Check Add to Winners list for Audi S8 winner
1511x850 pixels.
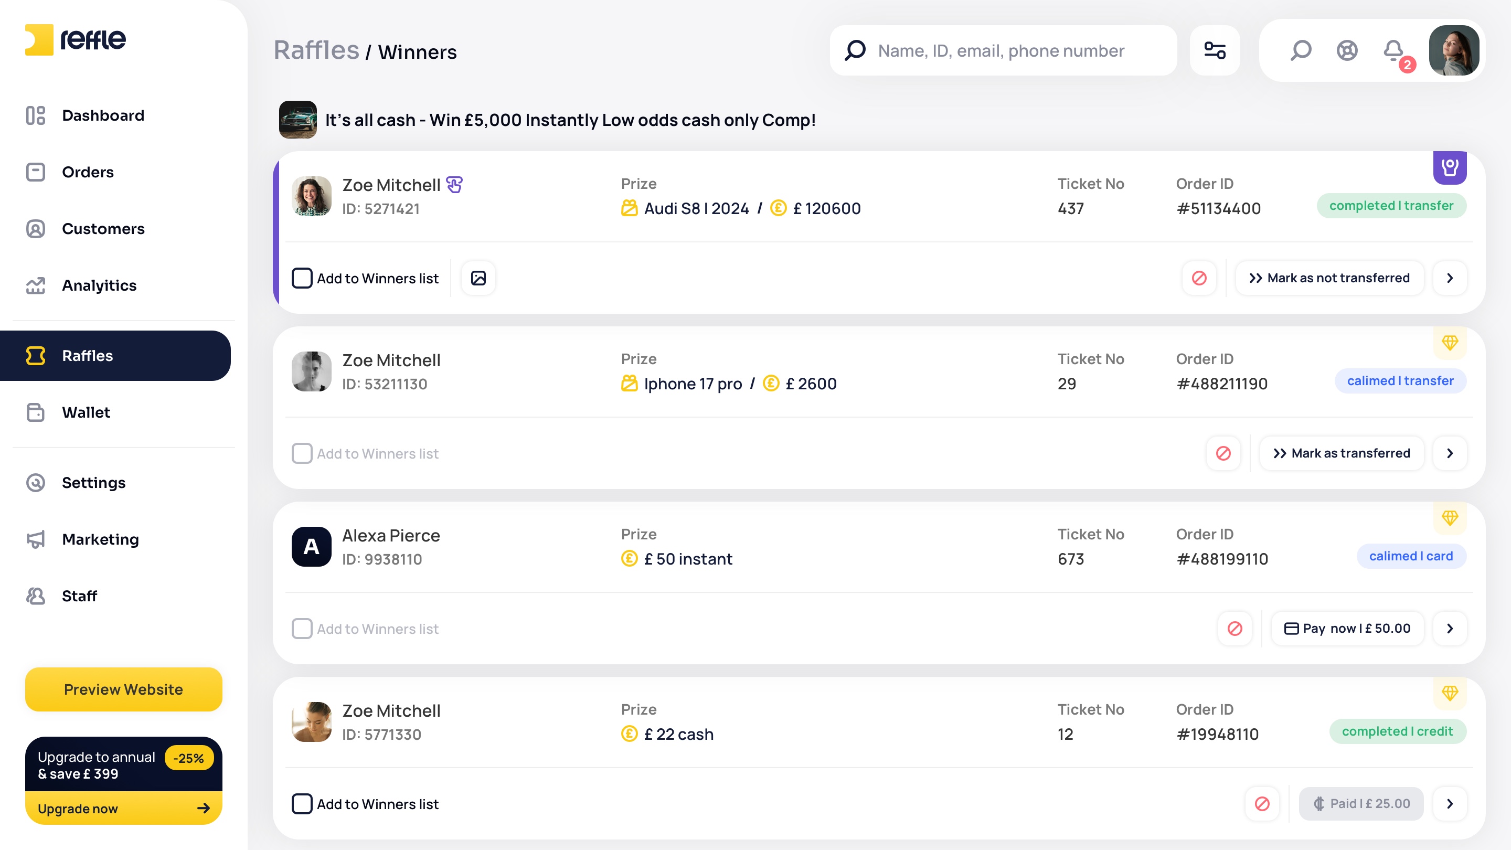click(x=302, y=278)
